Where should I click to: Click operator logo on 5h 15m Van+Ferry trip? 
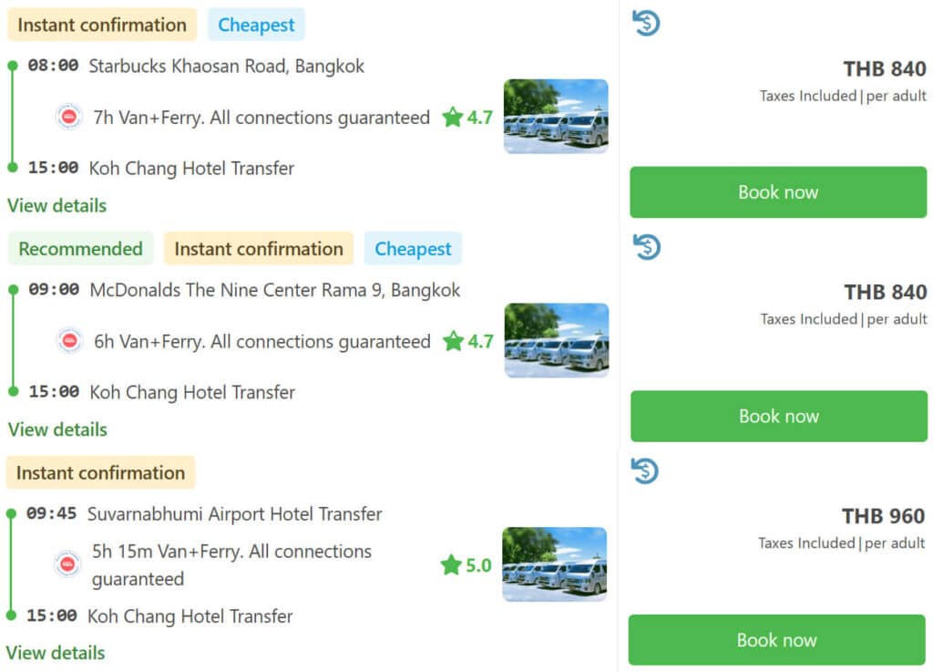pos(67,563)
